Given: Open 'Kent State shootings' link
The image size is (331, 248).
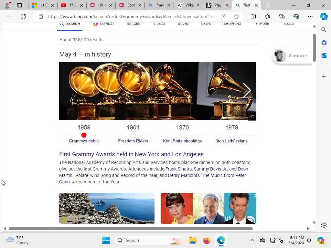Looking at the screenshot, I should point(182,141).
